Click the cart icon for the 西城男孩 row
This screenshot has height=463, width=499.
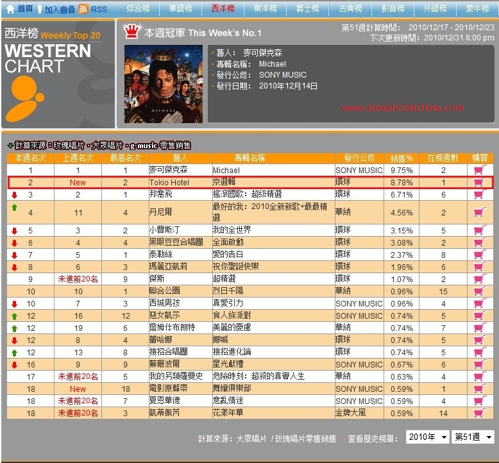[x=480, y=303]
